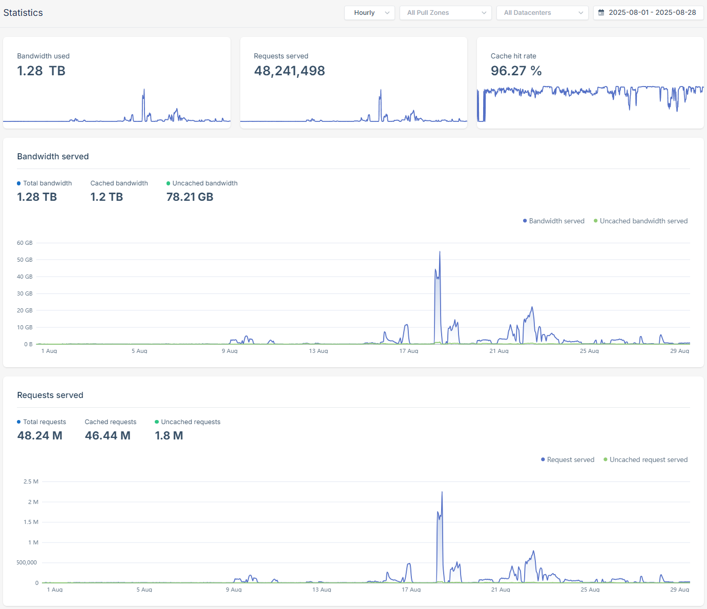Expand the All Pull Zones dropdown
This screenshot has height=609, width=707.
pos(445,13)
